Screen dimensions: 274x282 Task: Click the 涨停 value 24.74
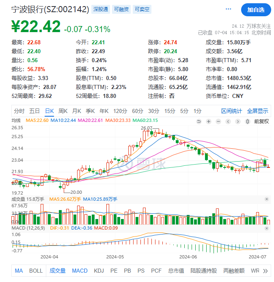170,42
